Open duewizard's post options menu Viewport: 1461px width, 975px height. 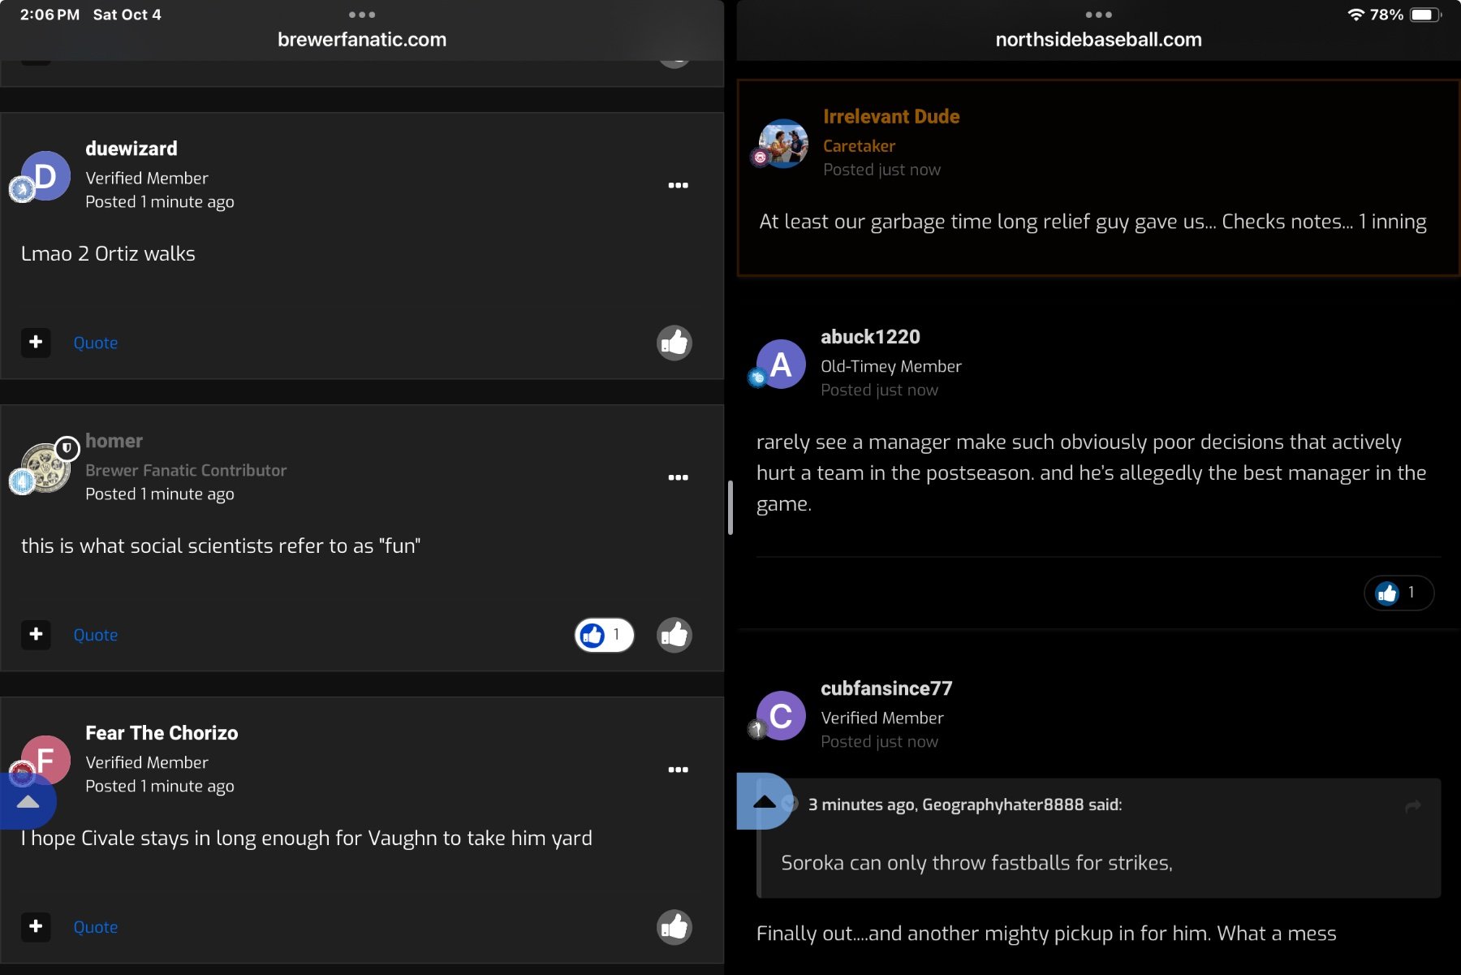[678, 186]
